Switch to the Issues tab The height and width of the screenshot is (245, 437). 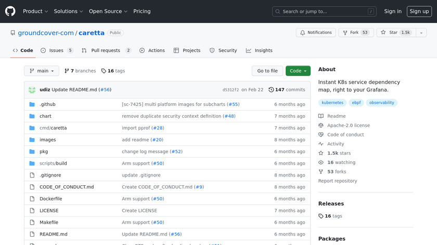point(56,50)
